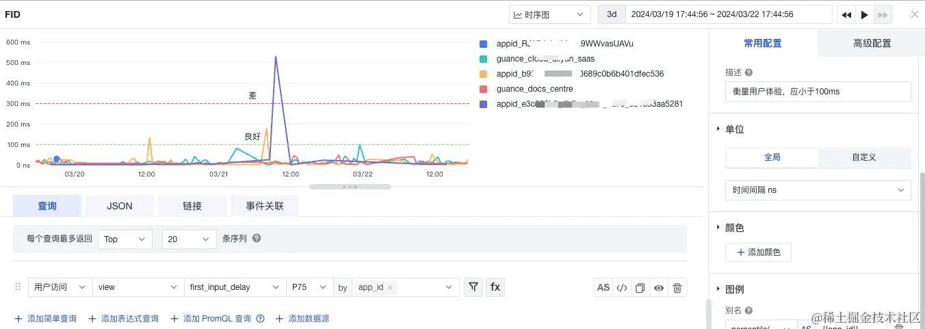Image resolution: width=925 pixels, height=329 pixels.
Task: Toggle legend guance_cloud_aliyun_saas teal swatch
Action: [484, 59]
